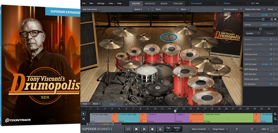Open the Settings menu
Image resolution: width=278 pixels, height=133 pixels.
(102, 3)
